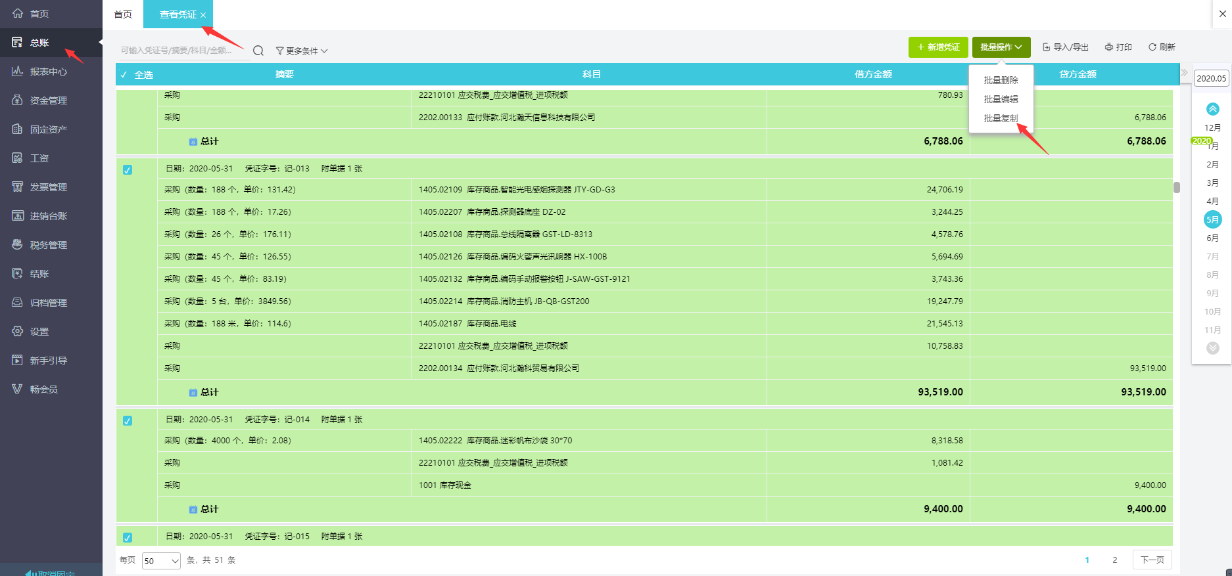Screen dimensions: 1232x576
Task: Select the highlighted 5月 month
Action: [x=1213, y=219]
